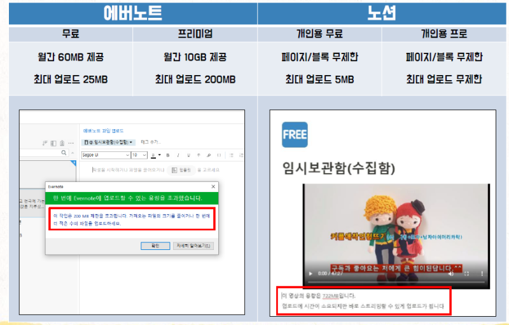Click center play overlay on video

tap(396, 237)
